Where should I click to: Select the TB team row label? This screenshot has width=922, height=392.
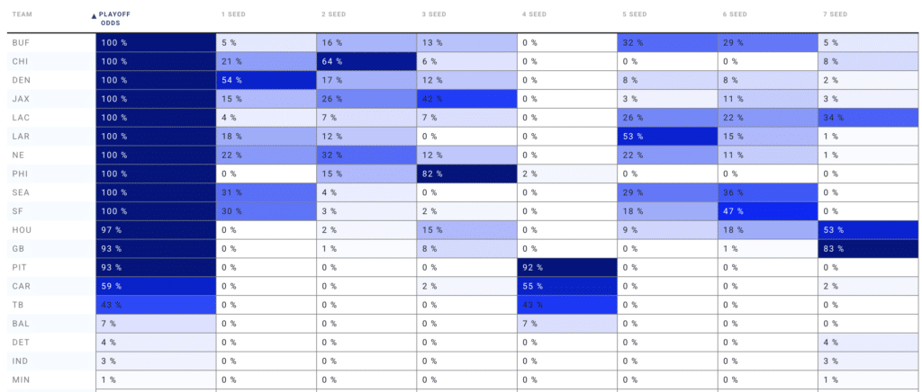tap(19, 304)
